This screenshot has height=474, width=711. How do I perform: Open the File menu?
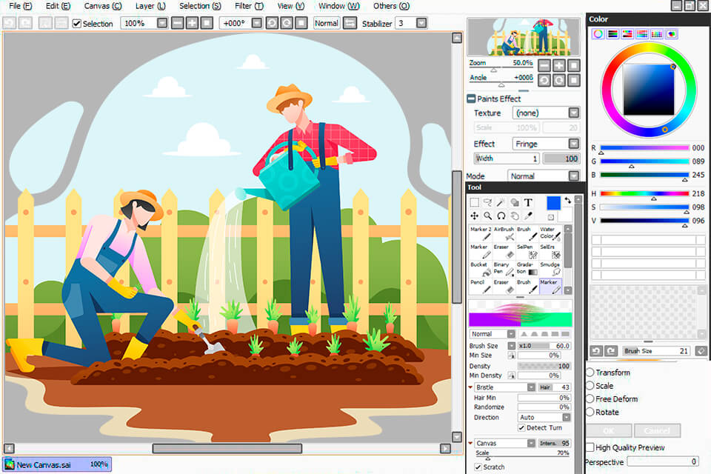[21, 6]
